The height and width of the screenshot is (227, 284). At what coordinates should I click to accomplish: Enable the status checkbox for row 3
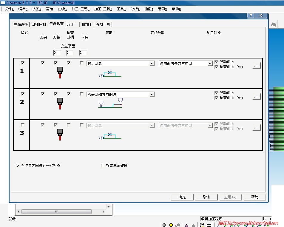click(23, 125)
